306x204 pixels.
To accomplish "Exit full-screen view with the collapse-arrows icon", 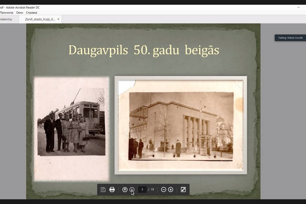I will [183, 190].
